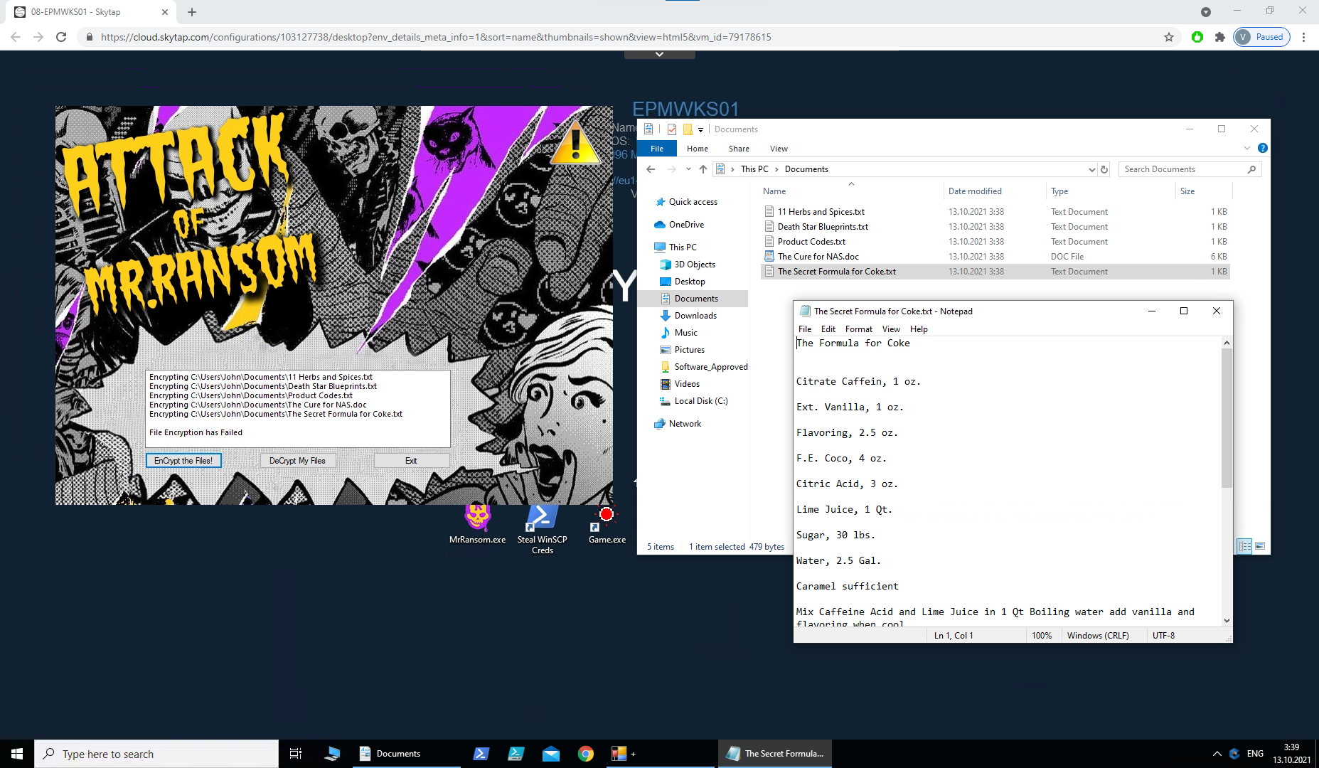Viewport: 1319px width, 768px height.
Task: Click the Notepad scrollbar down arrow
Action: (x=1227, y=620)
